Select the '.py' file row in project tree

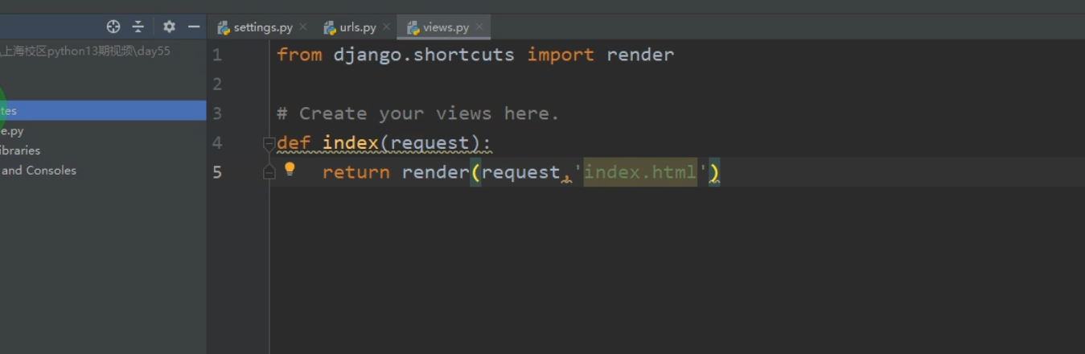click(x=103, y=130)
